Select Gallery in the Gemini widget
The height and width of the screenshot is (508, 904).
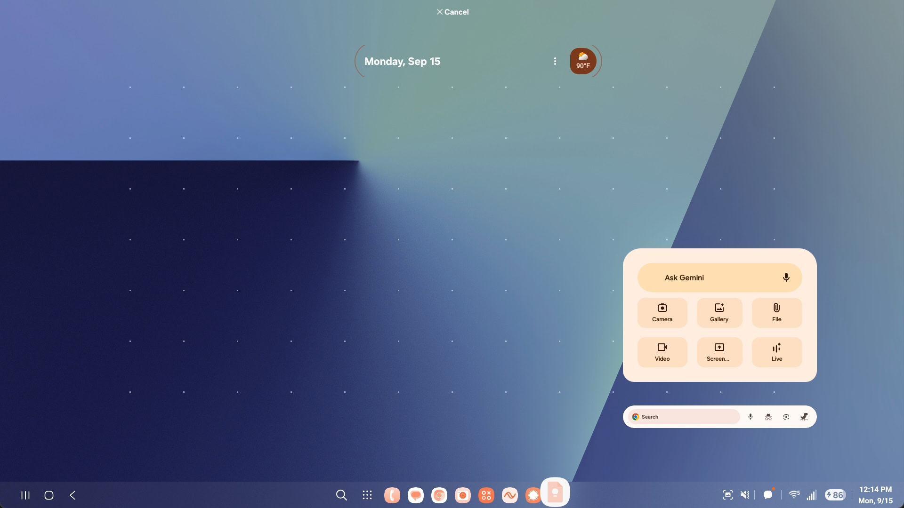click(719, 312)
